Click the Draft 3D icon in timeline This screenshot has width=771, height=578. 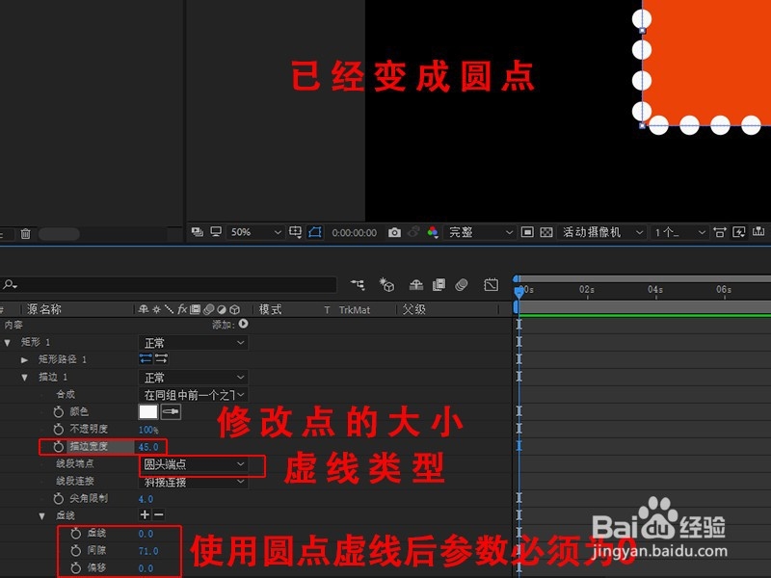(x=387, y=284)
